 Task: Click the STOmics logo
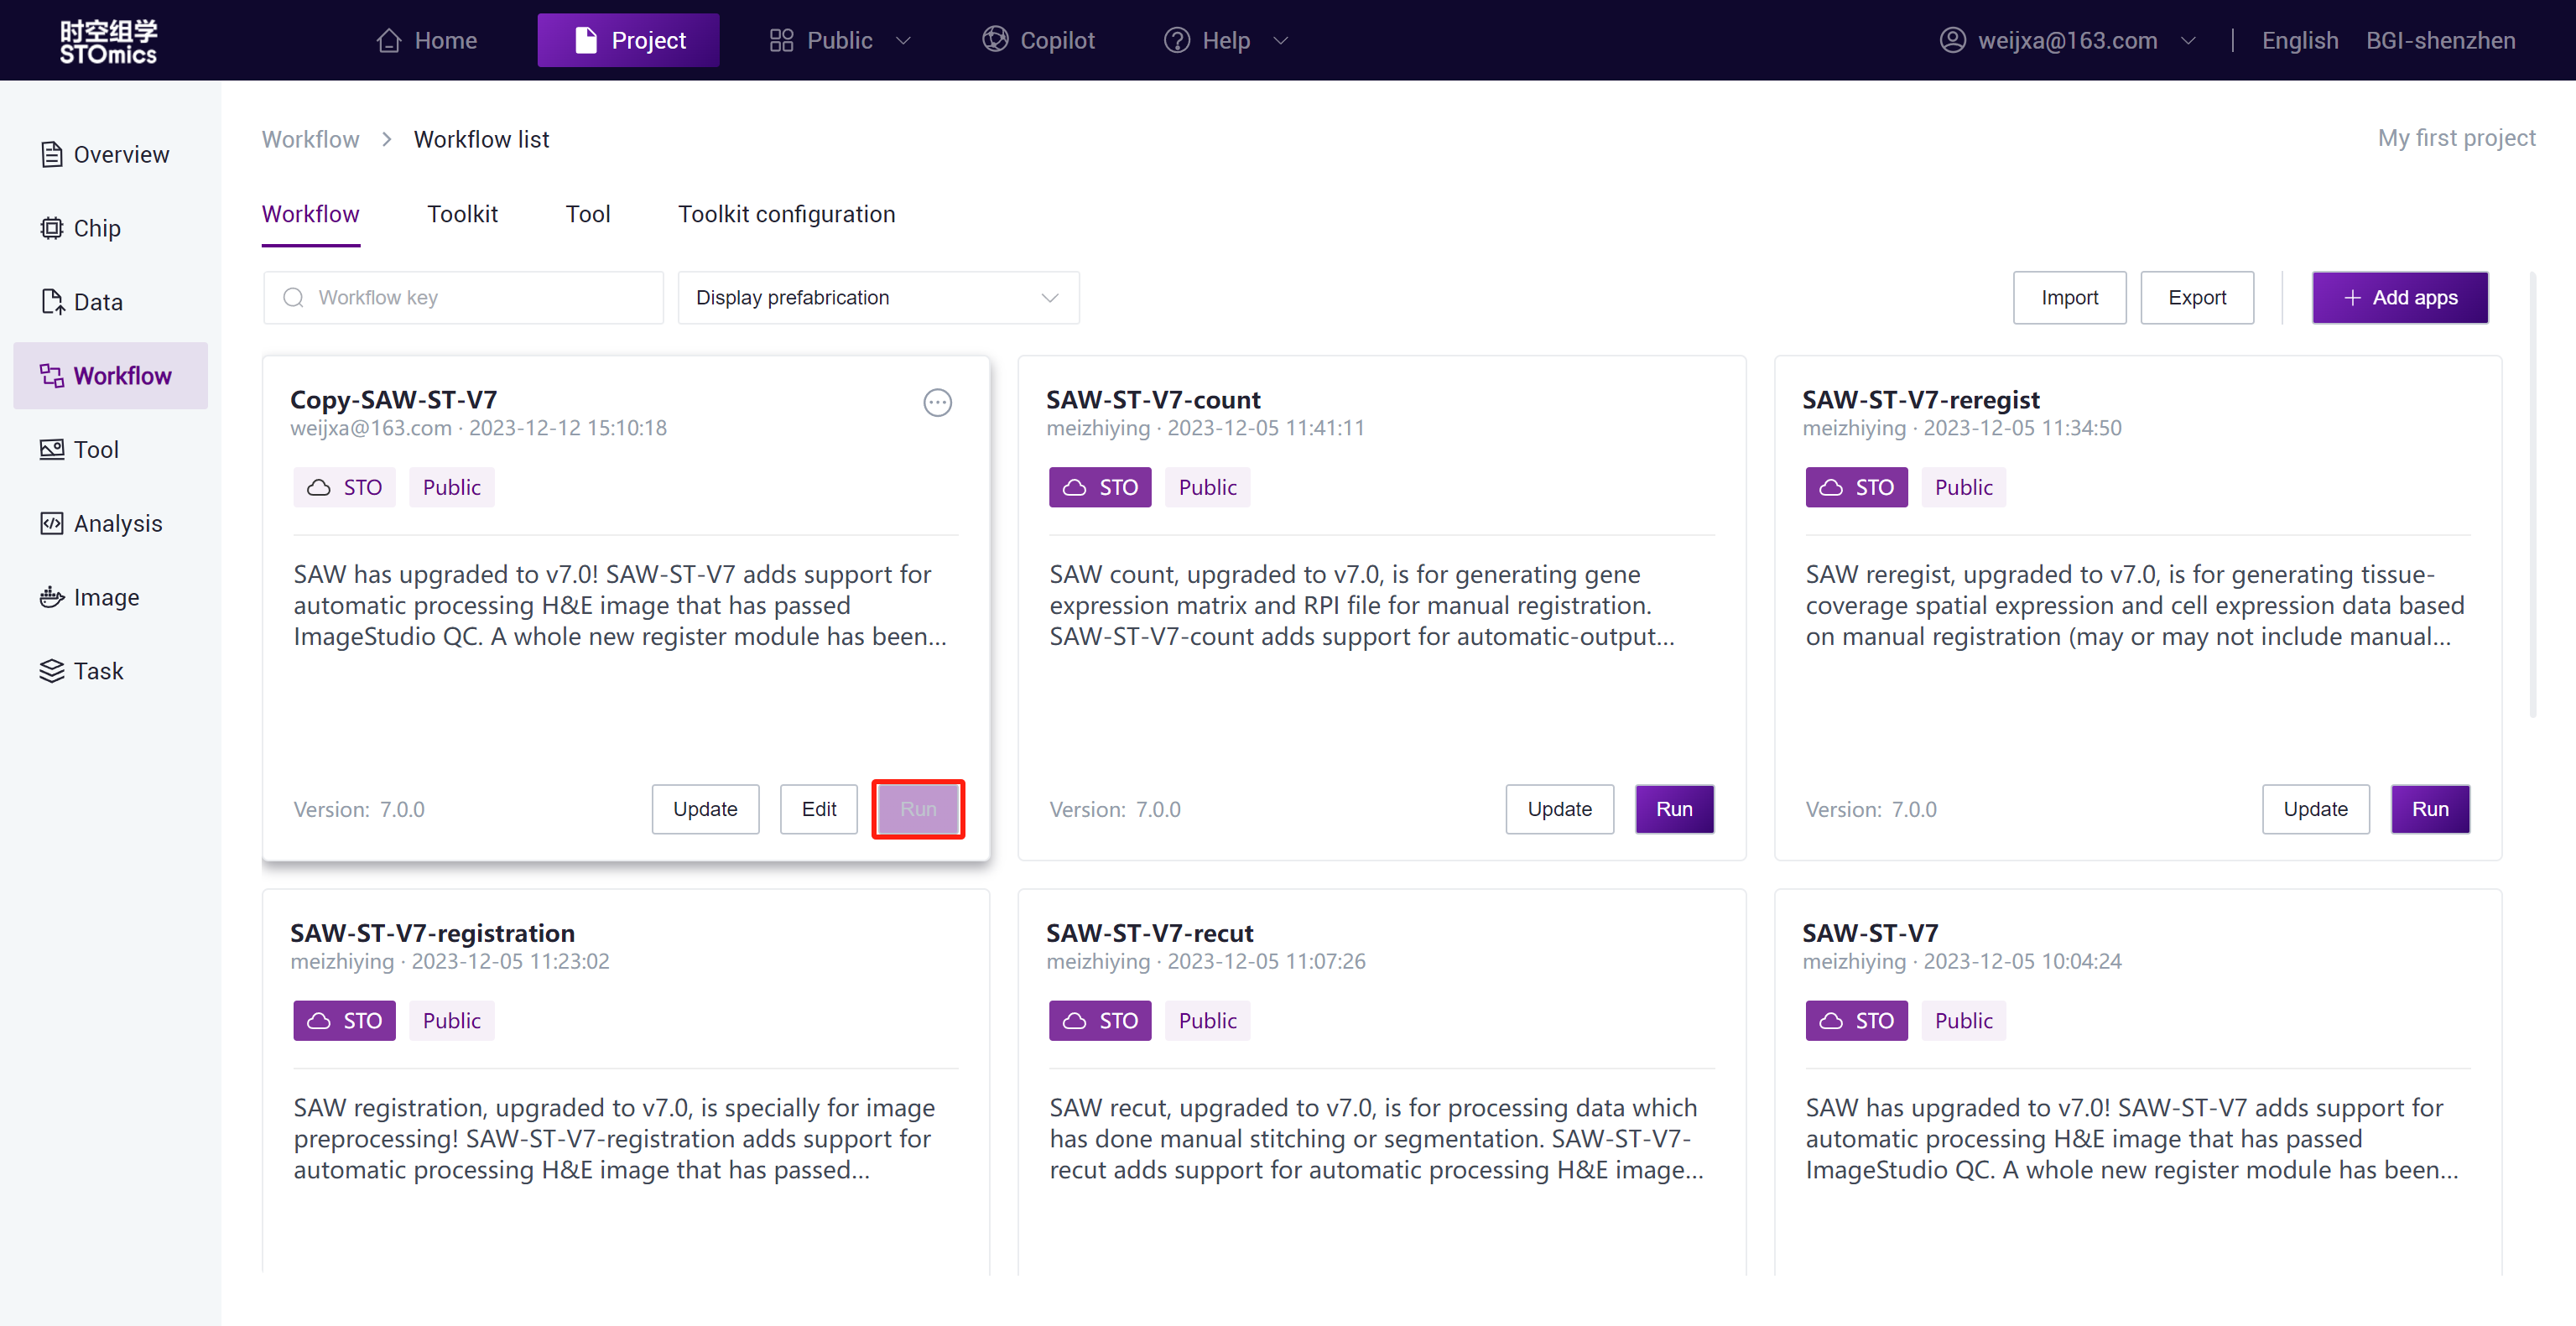[108, 41]
